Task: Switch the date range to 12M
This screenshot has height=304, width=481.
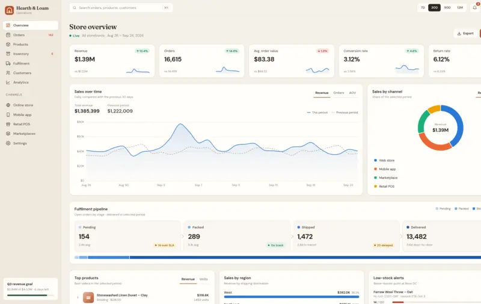Action: pos(460,8)
